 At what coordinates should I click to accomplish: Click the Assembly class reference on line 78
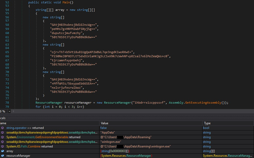tap(176, 103)
